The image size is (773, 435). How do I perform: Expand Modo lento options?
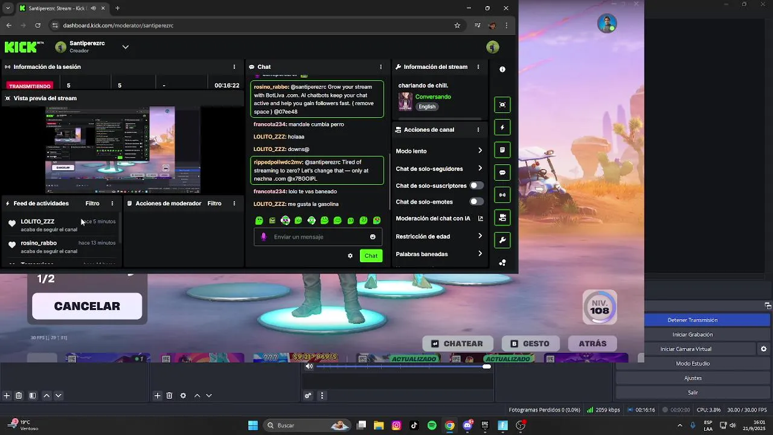point(480,151)
